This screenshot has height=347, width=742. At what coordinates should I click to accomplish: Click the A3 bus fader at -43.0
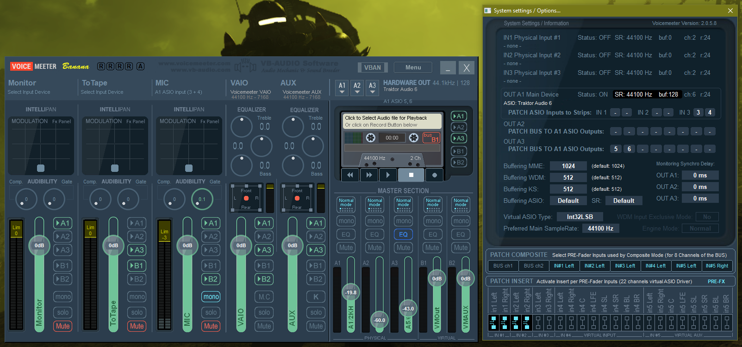(408, 309)
